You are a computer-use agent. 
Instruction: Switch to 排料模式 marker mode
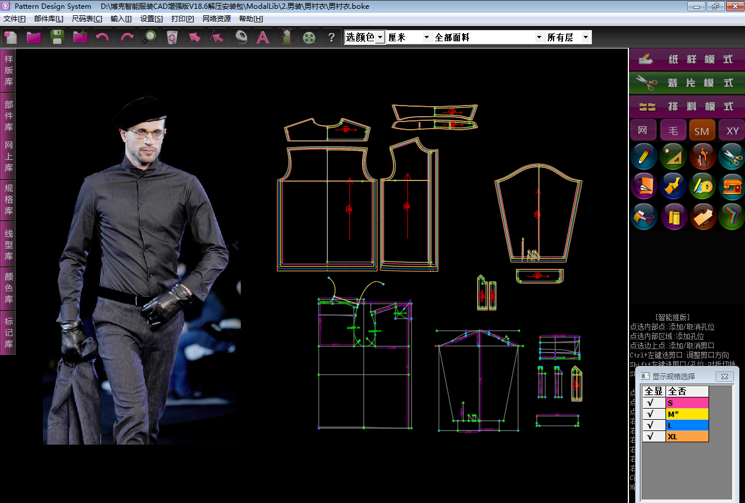[687, 106]
